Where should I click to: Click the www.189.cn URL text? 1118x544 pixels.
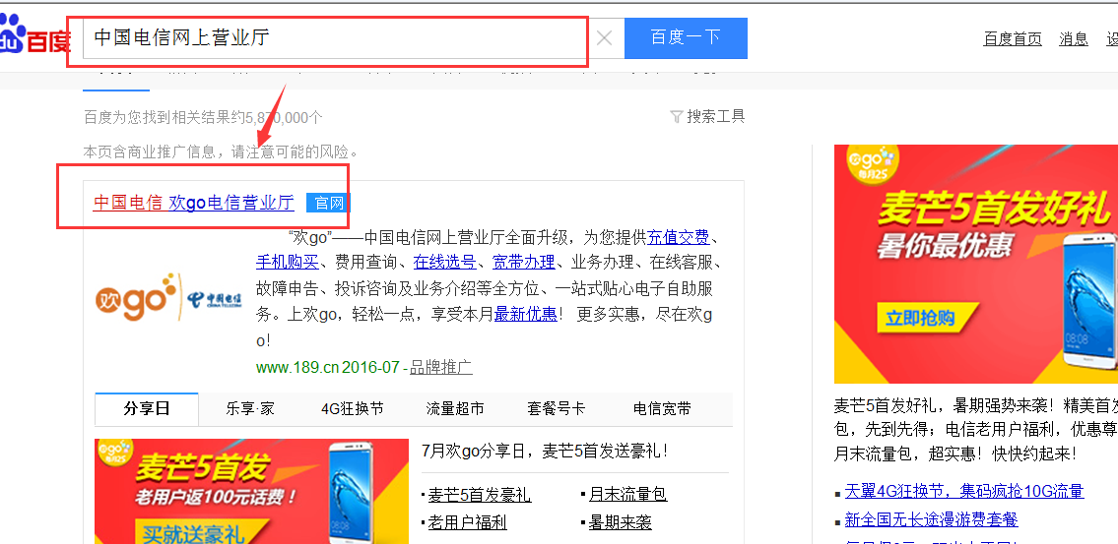coord(297,367)
